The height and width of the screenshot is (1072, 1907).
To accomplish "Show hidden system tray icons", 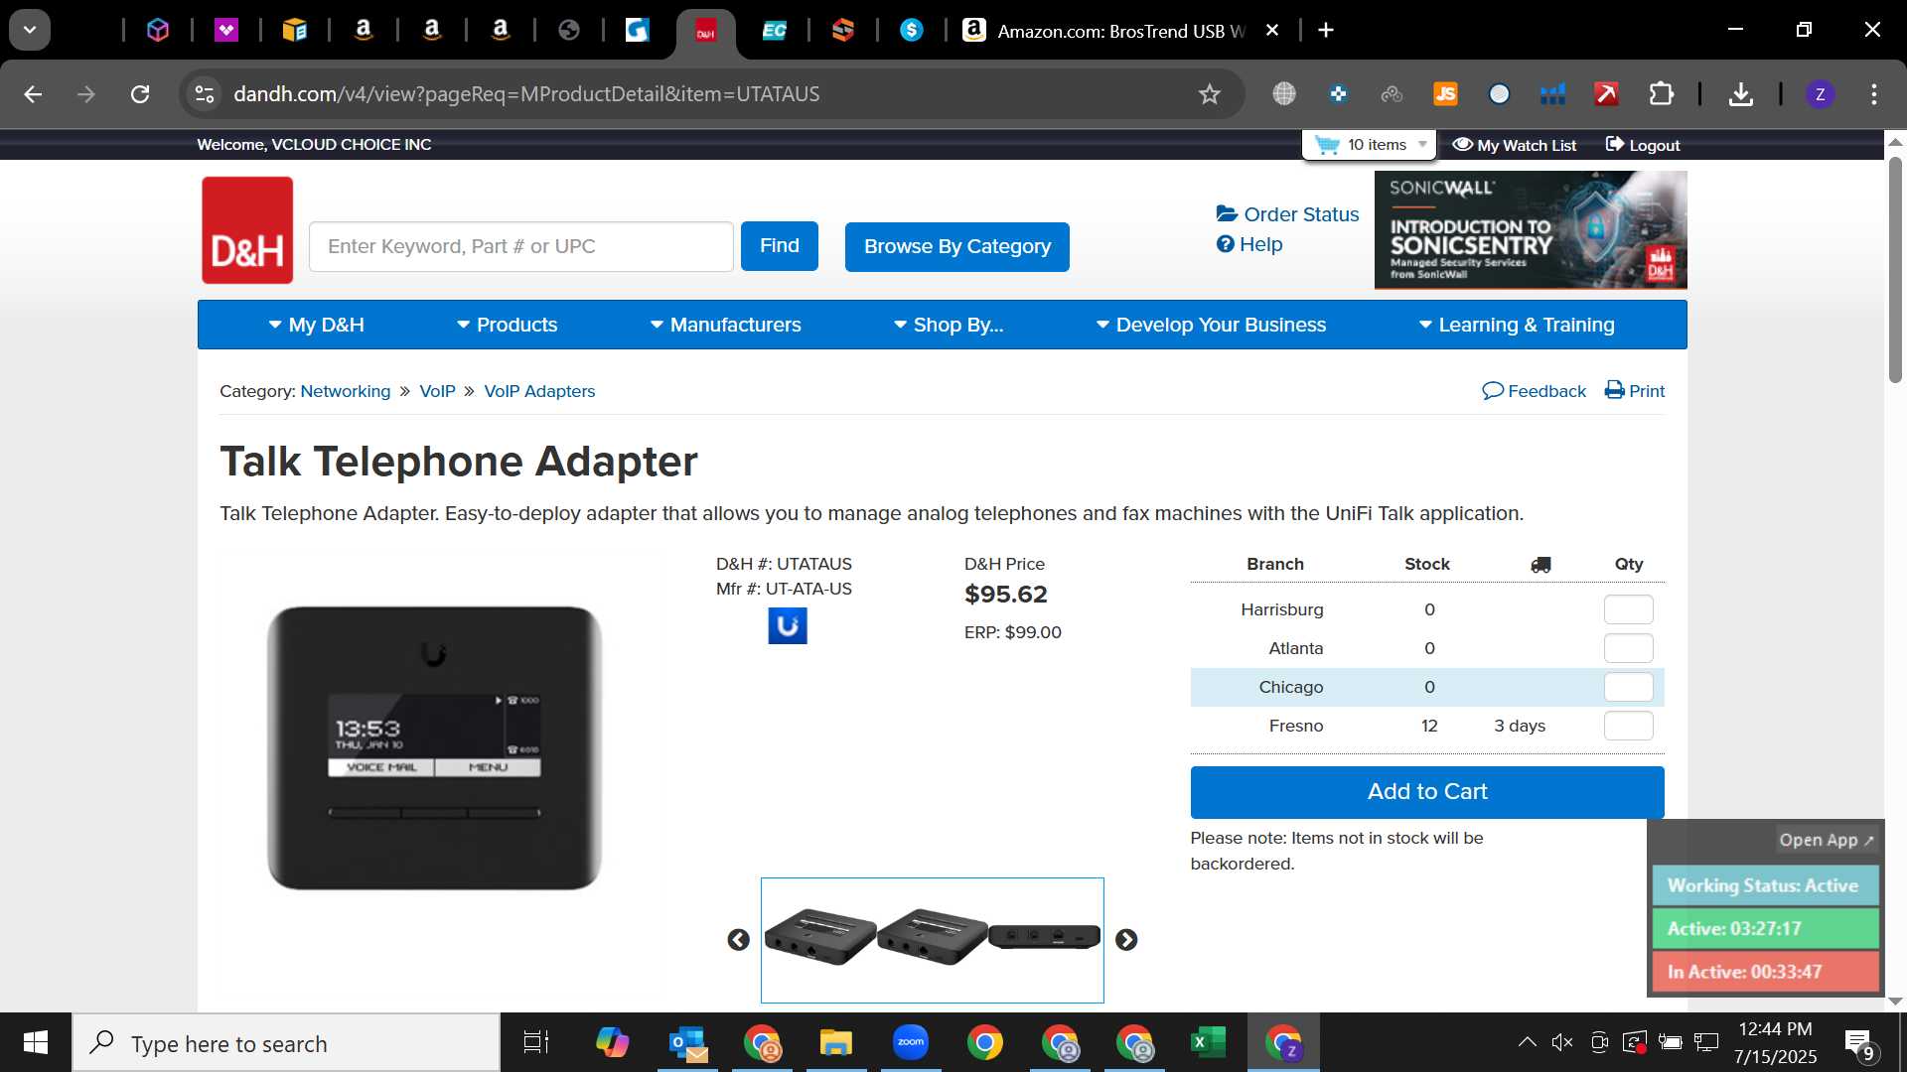I will [x=1527, y=1042].
